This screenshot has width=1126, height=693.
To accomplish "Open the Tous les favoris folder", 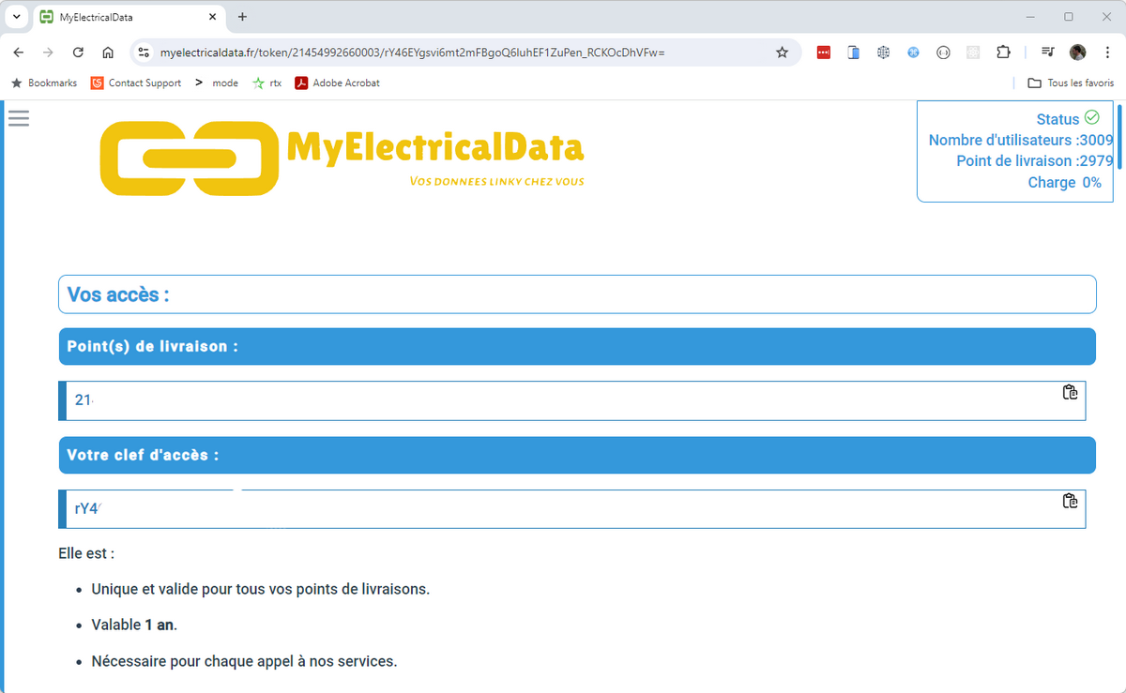I will coord(1071,83).
